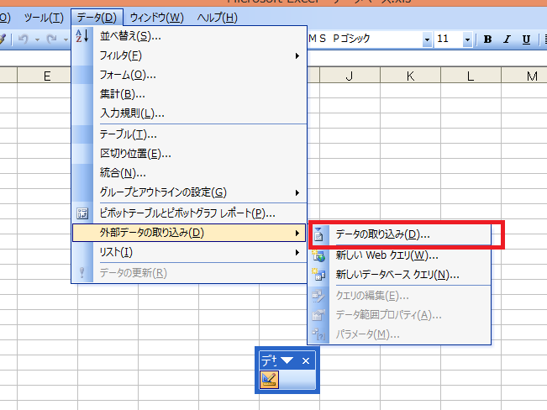Choose 入力規則(L)... menu item
The width and height of the screenshot is (547, 410).
(x=189, y=113)
